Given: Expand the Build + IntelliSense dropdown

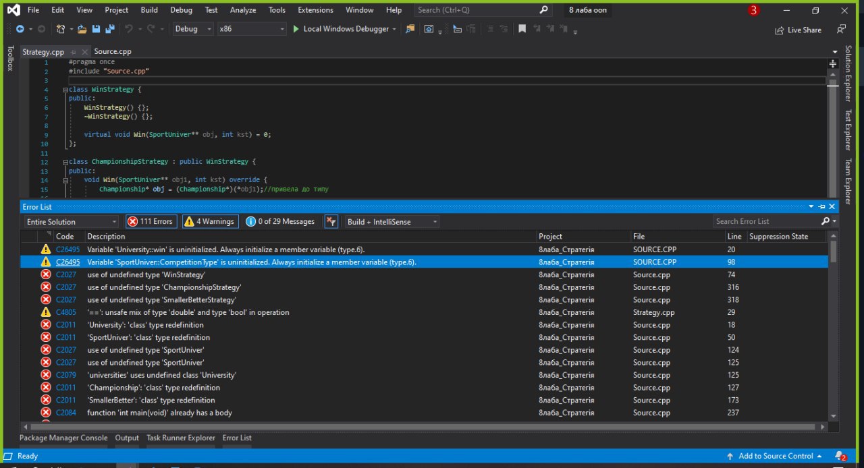Looking at the screenshot, I should pyautogui.click(x=392, y=221).
